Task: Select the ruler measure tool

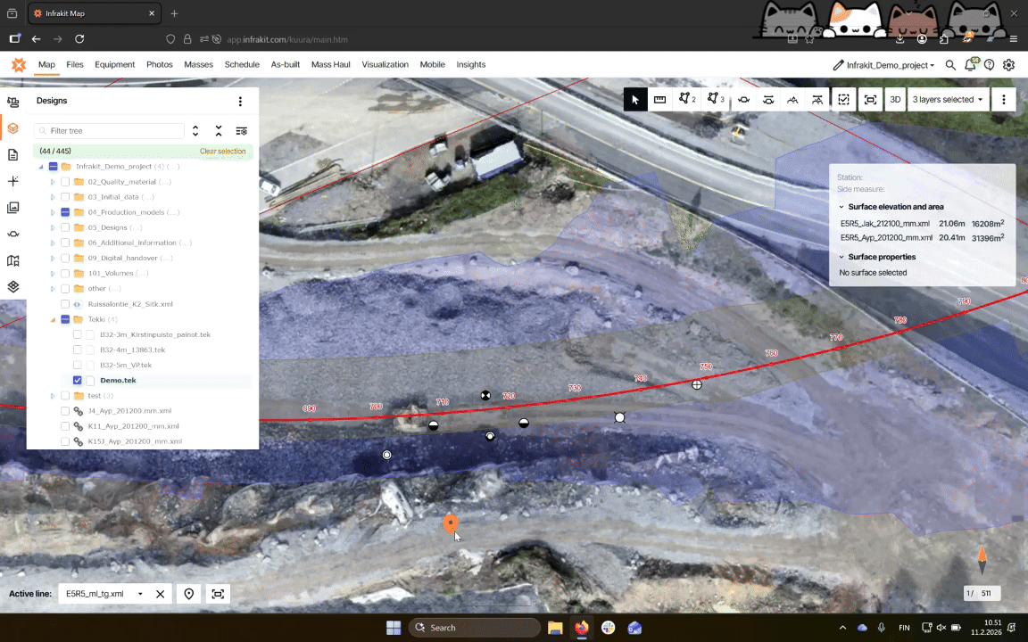Action: pyautogui.click(x=660, y=100)
